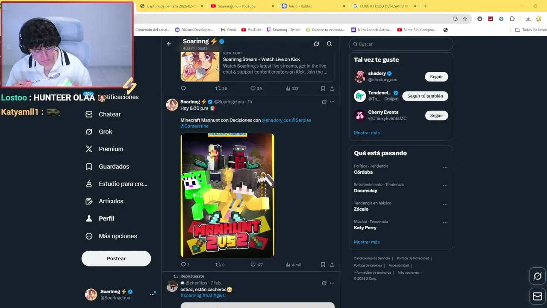Screen dimensions: 547x308
Task: Open options for the Katy Perry trend
Action: coord(445,222)
